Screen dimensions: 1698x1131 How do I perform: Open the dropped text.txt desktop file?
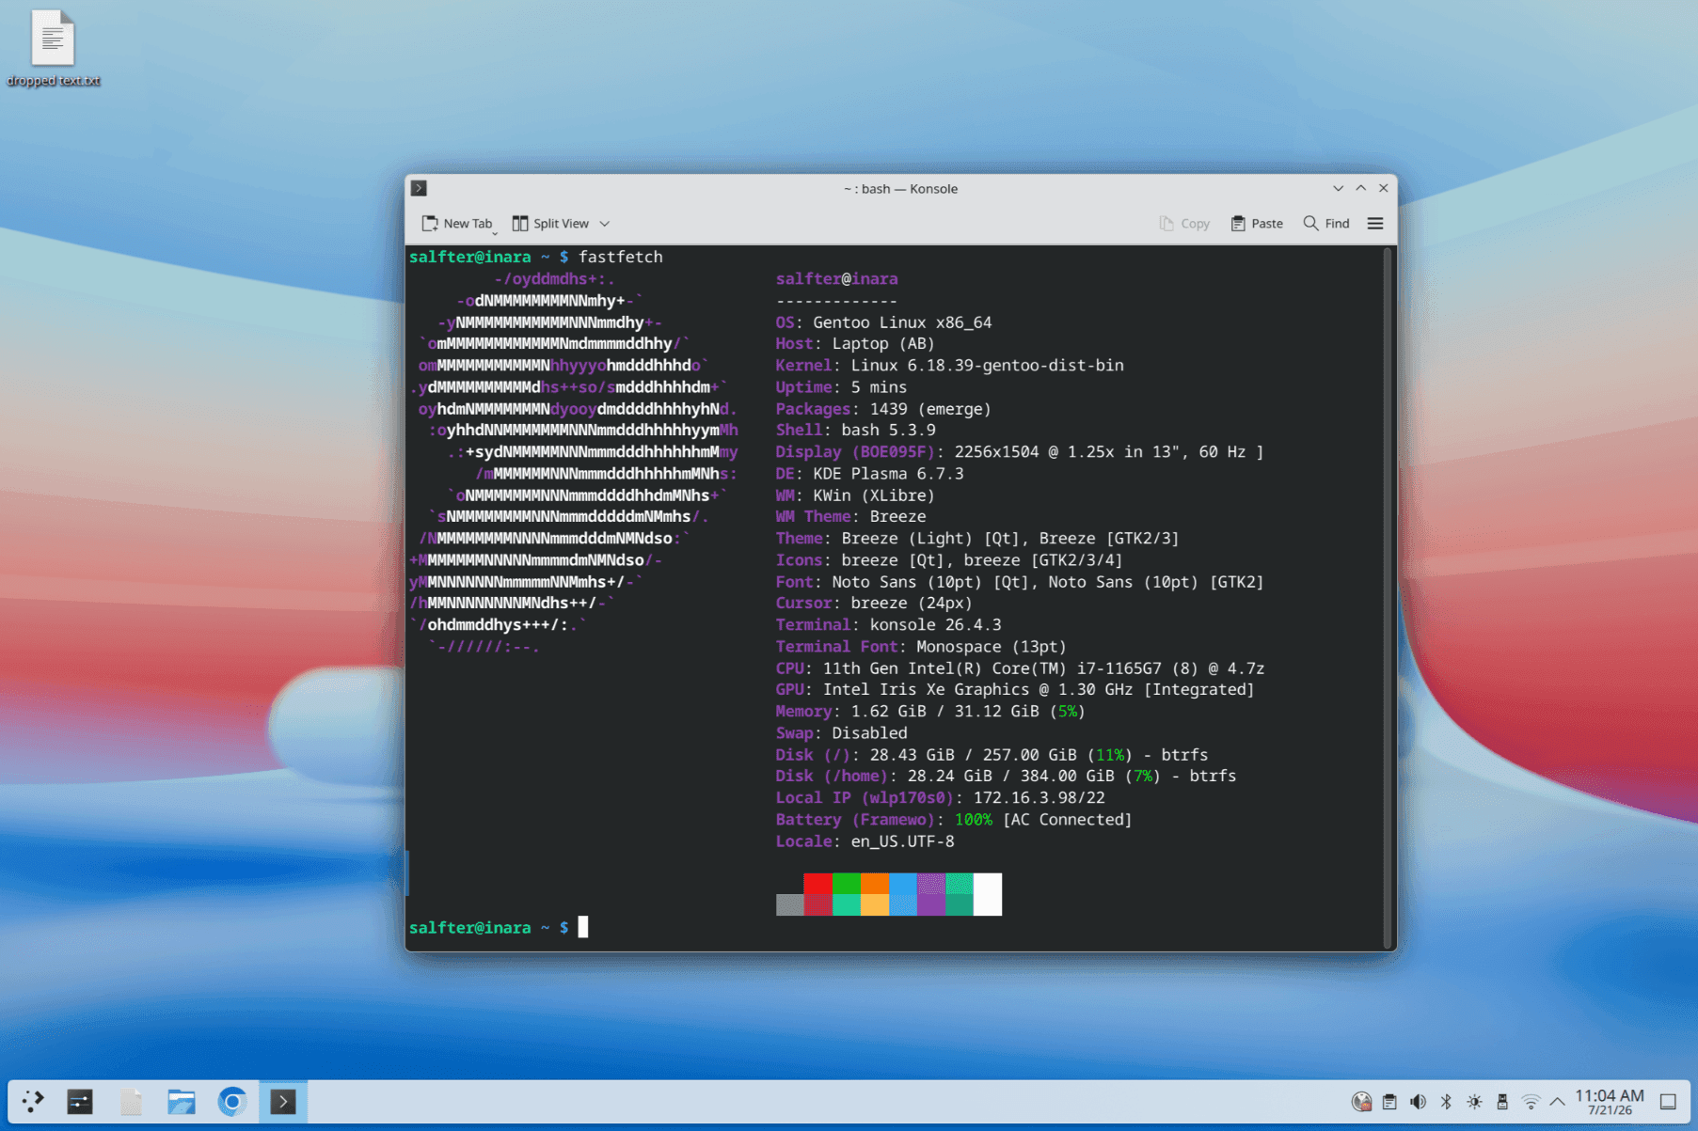click(x=53, y=49)
